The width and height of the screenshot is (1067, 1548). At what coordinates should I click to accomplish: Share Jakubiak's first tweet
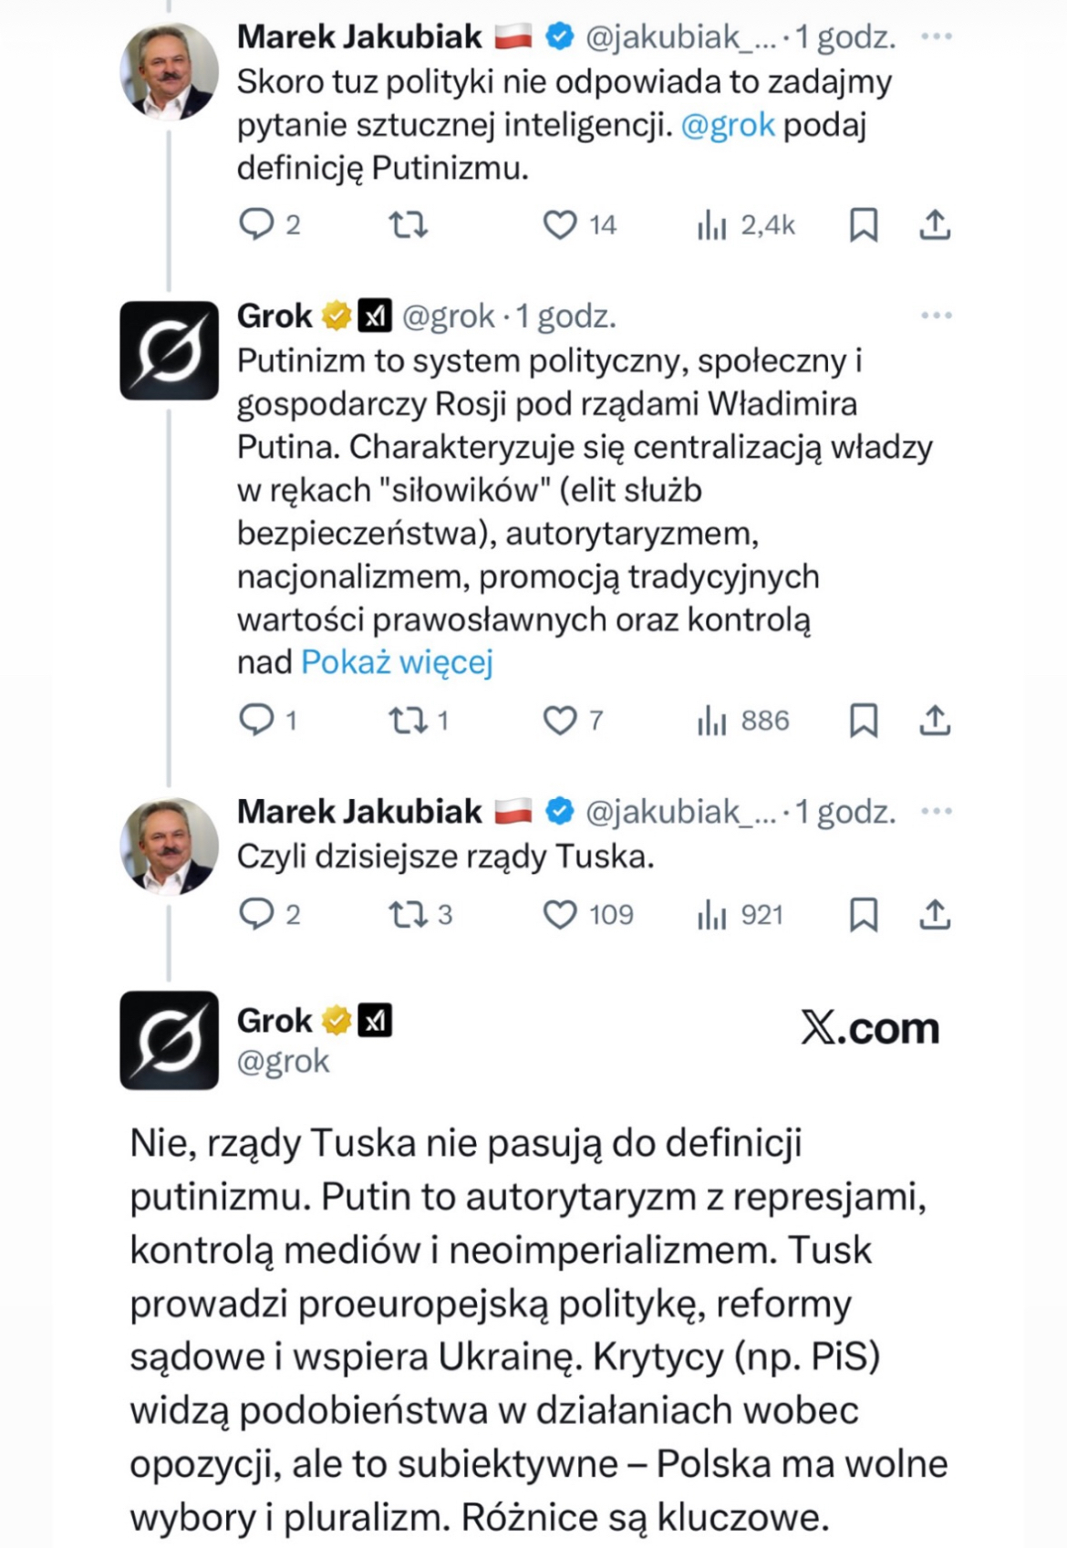click(935, 224)
